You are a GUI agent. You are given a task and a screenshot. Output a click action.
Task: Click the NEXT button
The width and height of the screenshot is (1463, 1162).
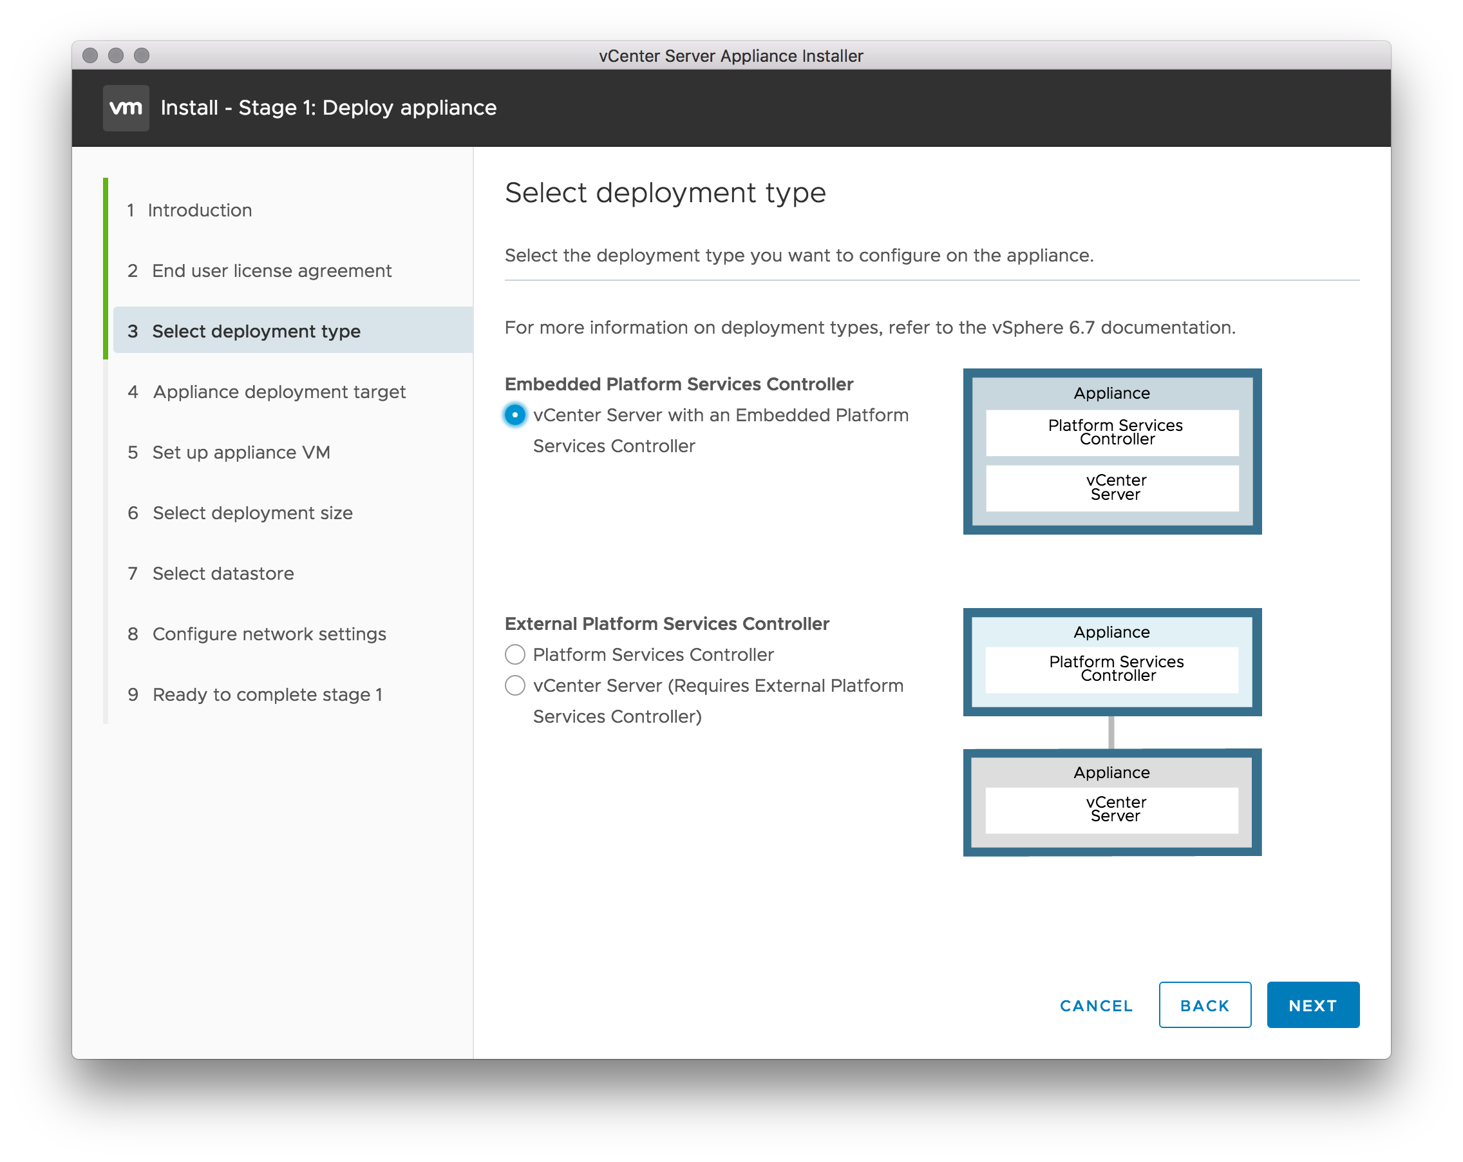tap(1312, 1005)
